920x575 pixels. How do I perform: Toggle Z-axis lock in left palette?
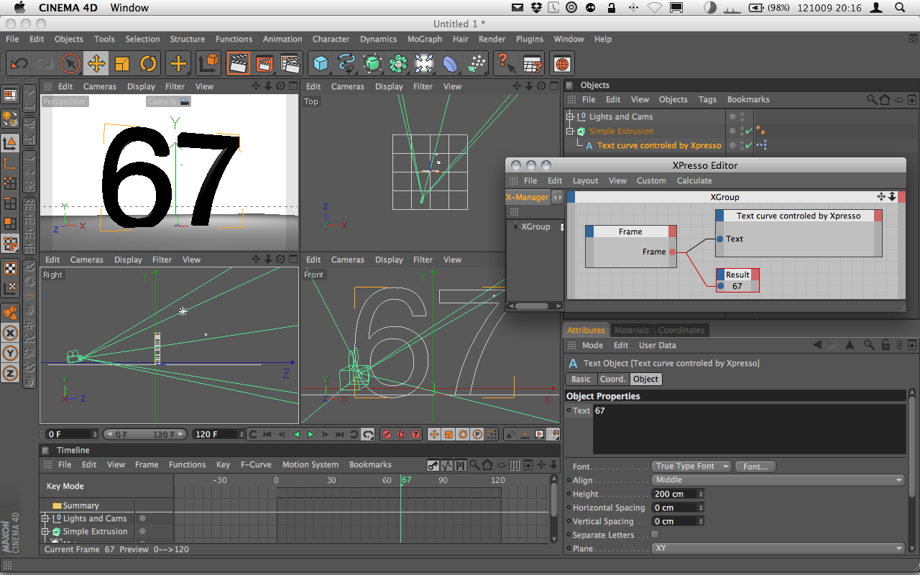coord(11,373)
